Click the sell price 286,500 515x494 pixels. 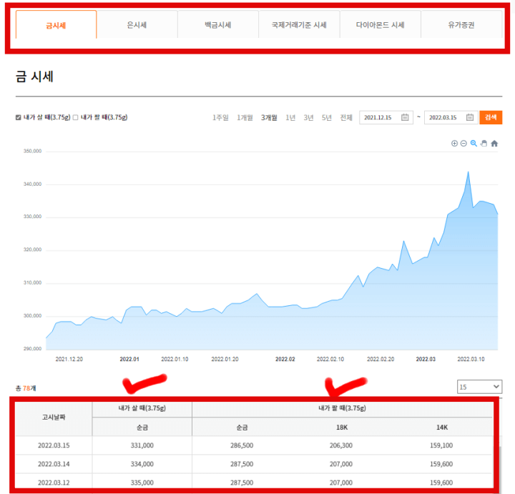[242, 445]
